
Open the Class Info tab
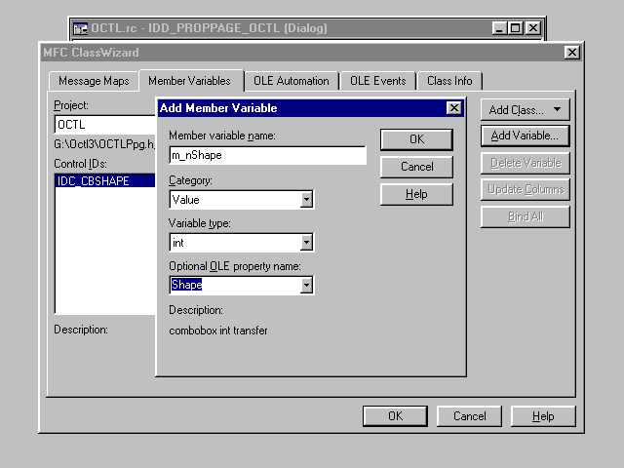[x=449, y=81]
